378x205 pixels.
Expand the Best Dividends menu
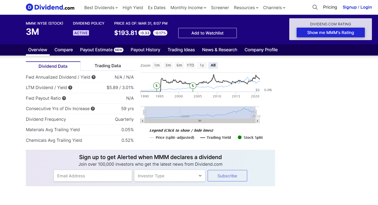101,8
